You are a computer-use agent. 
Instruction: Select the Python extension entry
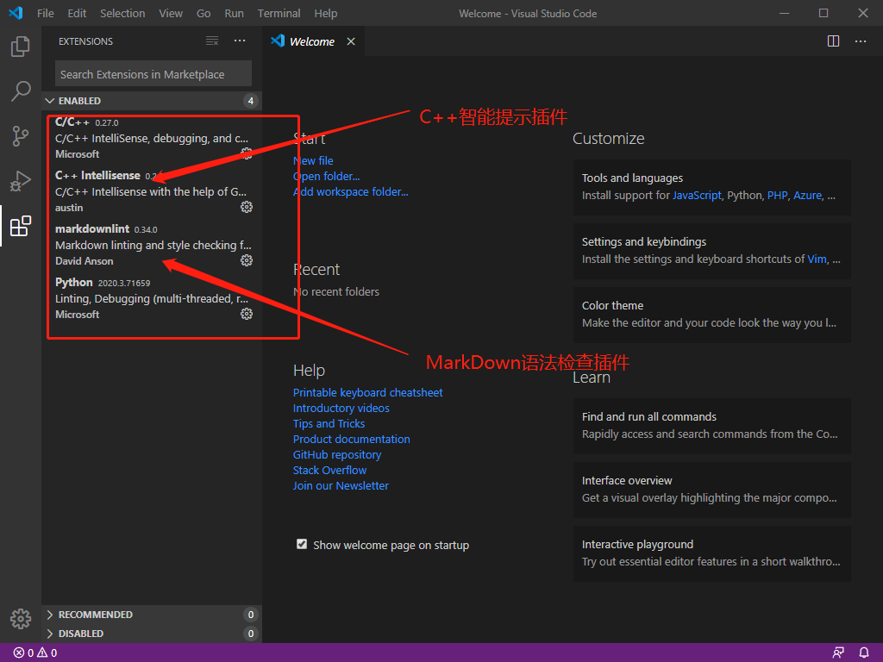tap(153, 298)
